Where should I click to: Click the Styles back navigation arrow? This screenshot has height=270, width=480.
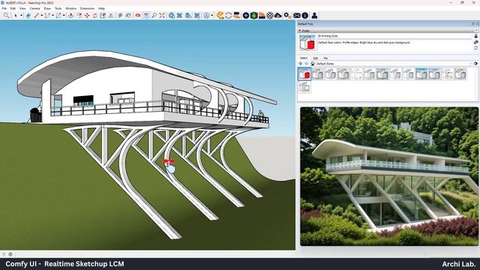(x=300, y=64)
